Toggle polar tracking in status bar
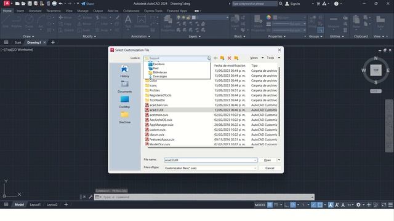This screenshot has width=394, height=221. pos(293,204)
